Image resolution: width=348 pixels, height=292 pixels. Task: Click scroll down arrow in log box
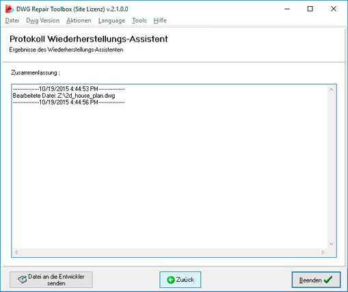coord(332,244)
